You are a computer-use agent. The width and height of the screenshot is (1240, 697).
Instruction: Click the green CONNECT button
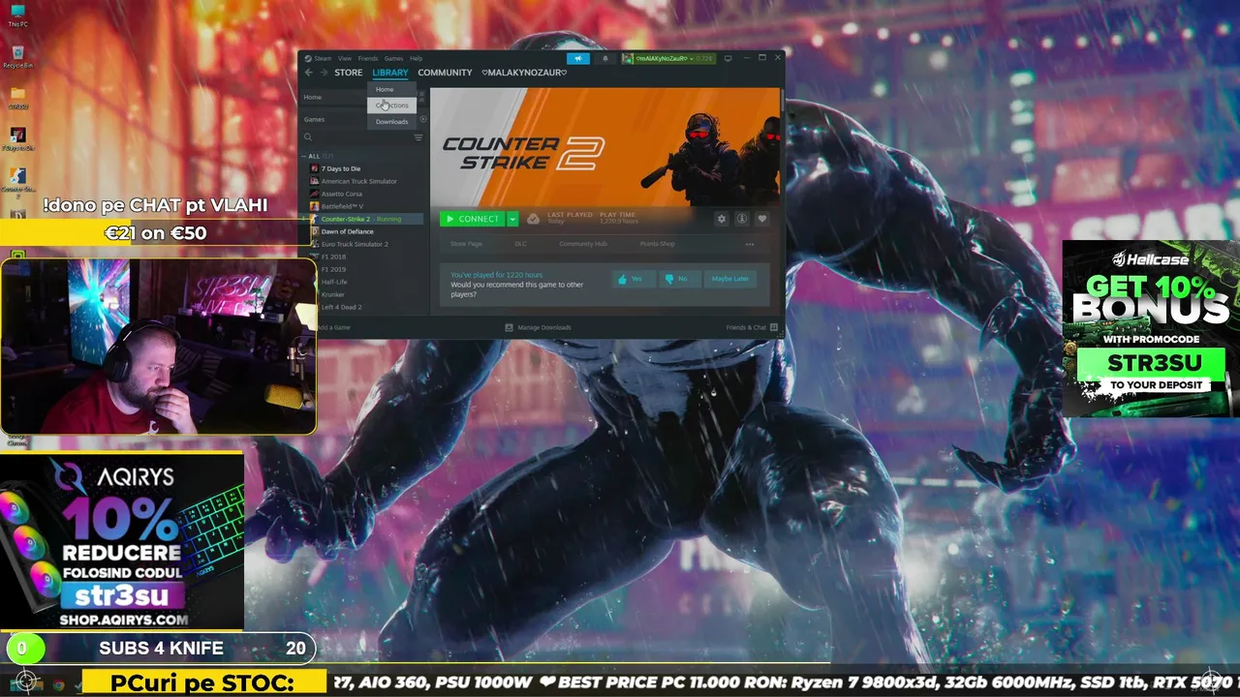click(x=473, y=219)
